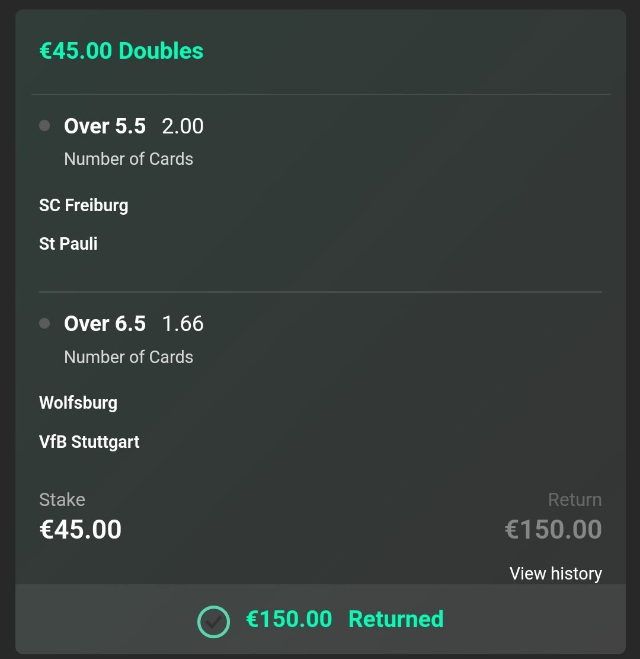Select the St Pauli team name
This screenshot has width=640, height=659.
[68, 244]
